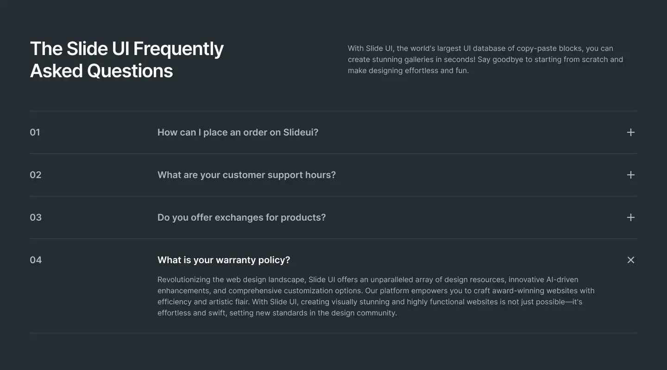This screenshot has height=370, width=667.
Task: Collapse "What is your warranty policy?" question title
Action: point(224,260)
